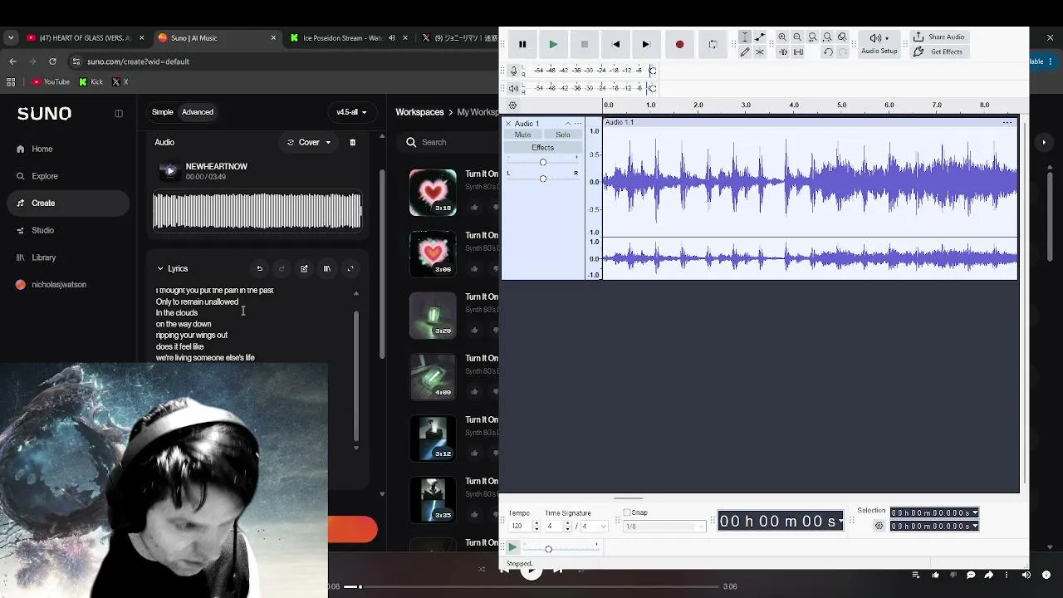
Task: Click the Lyrics edit pencil icon
Action: [x=304, y=268]
